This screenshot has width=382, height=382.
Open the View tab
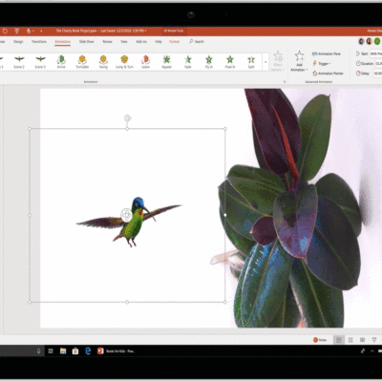click(124, 42)
